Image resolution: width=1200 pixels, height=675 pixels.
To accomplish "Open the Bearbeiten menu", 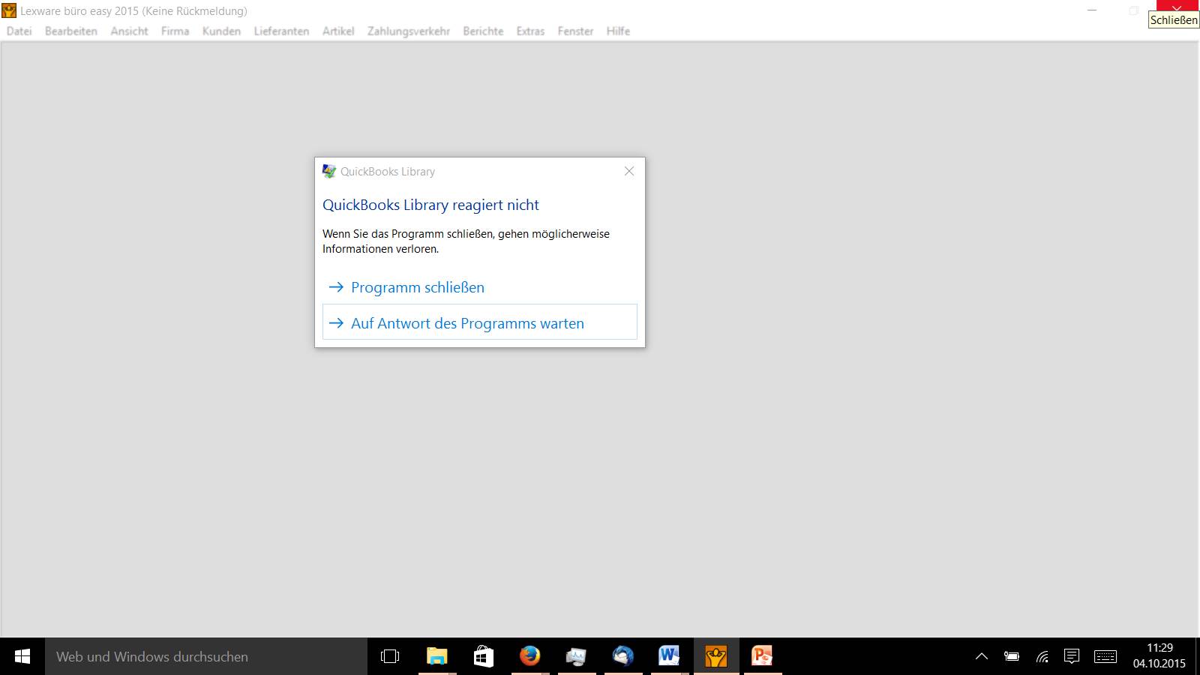I will pos(71,31).
